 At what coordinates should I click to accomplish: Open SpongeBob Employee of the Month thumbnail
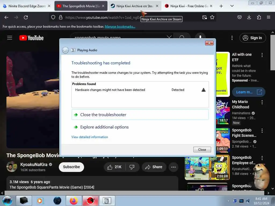point(207,167)
